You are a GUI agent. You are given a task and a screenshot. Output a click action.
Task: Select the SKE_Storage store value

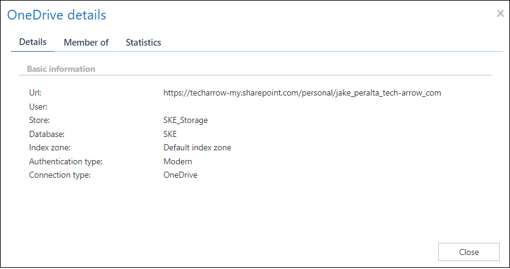click(x=185, y=121)
